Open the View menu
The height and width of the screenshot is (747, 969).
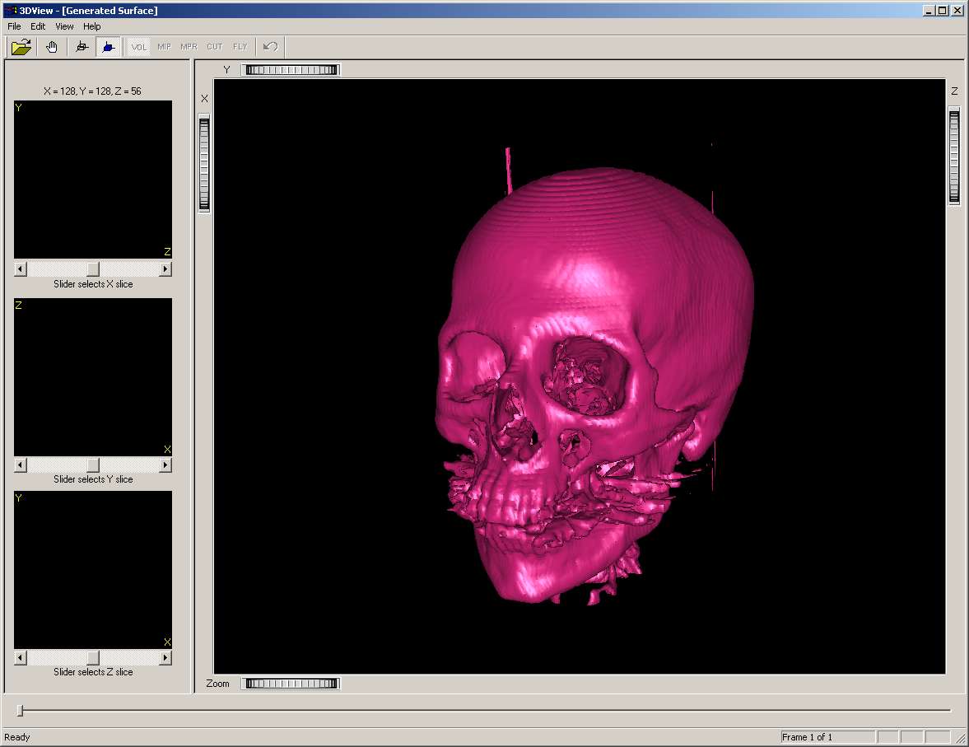(64, 26)
